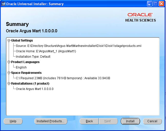Image resolution: width=166 pixels, height=131 pixels.
Task: Select the Product Languages heading
Action: click(x=25, y=62)
